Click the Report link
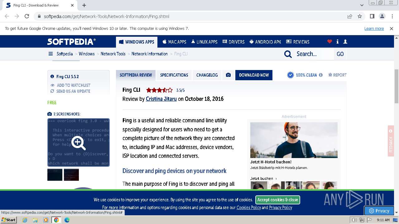 point(337,75)
